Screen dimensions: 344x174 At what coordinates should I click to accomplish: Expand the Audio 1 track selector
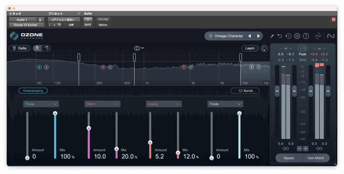[x=23, y=20]
